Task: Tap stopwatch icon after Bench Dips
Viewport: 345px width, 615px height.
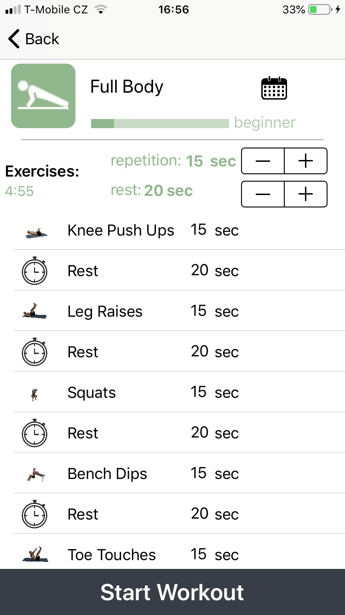Action: [34, 514]
